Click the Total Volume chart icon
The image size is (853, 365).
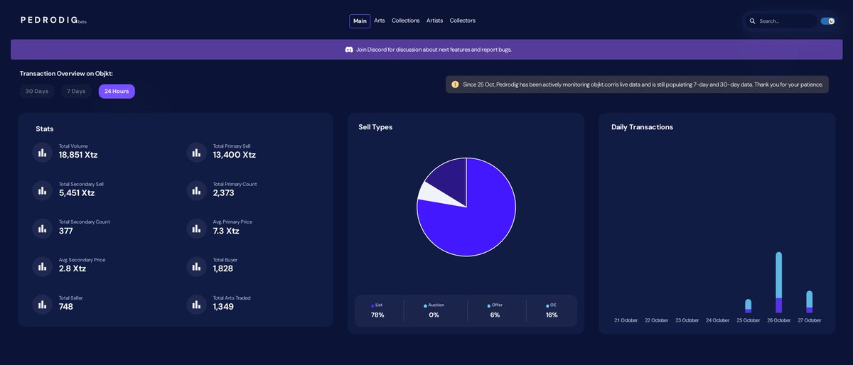coord(43,153)
